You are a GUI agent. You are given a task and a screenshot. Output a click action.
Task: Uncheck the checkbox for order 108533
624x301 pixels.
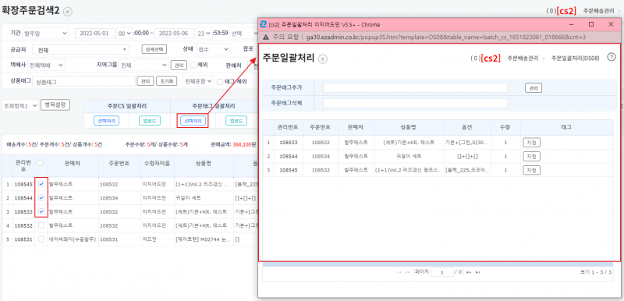41,211
